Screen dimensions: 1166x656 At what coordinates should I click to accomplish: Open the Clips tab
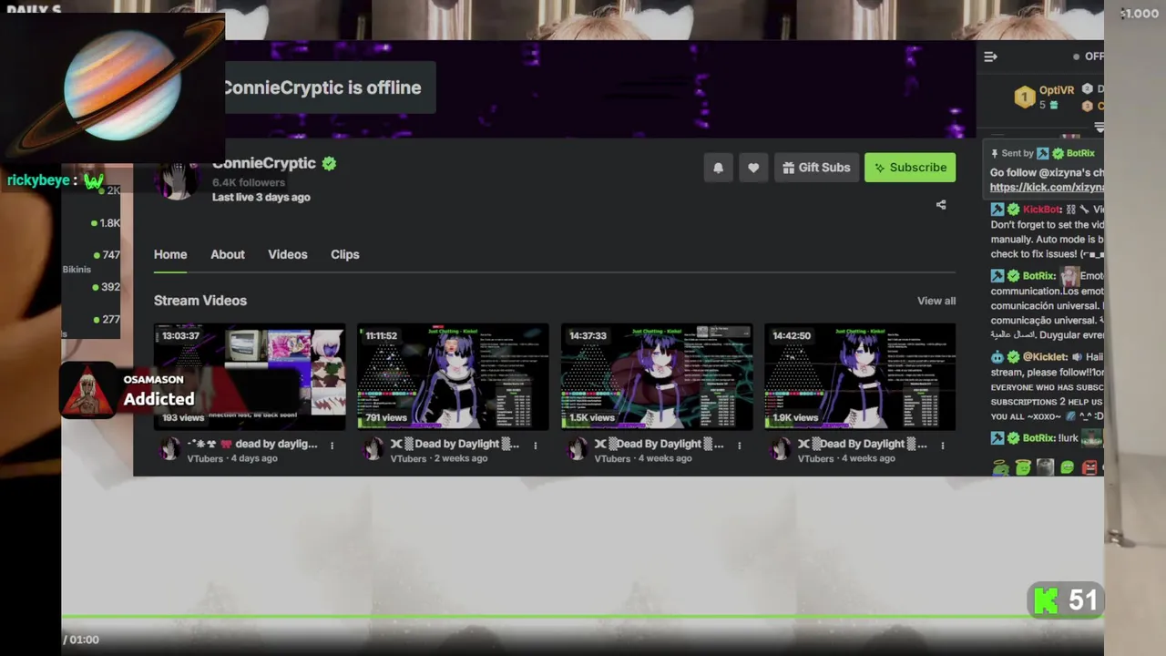tap(345, 254)
